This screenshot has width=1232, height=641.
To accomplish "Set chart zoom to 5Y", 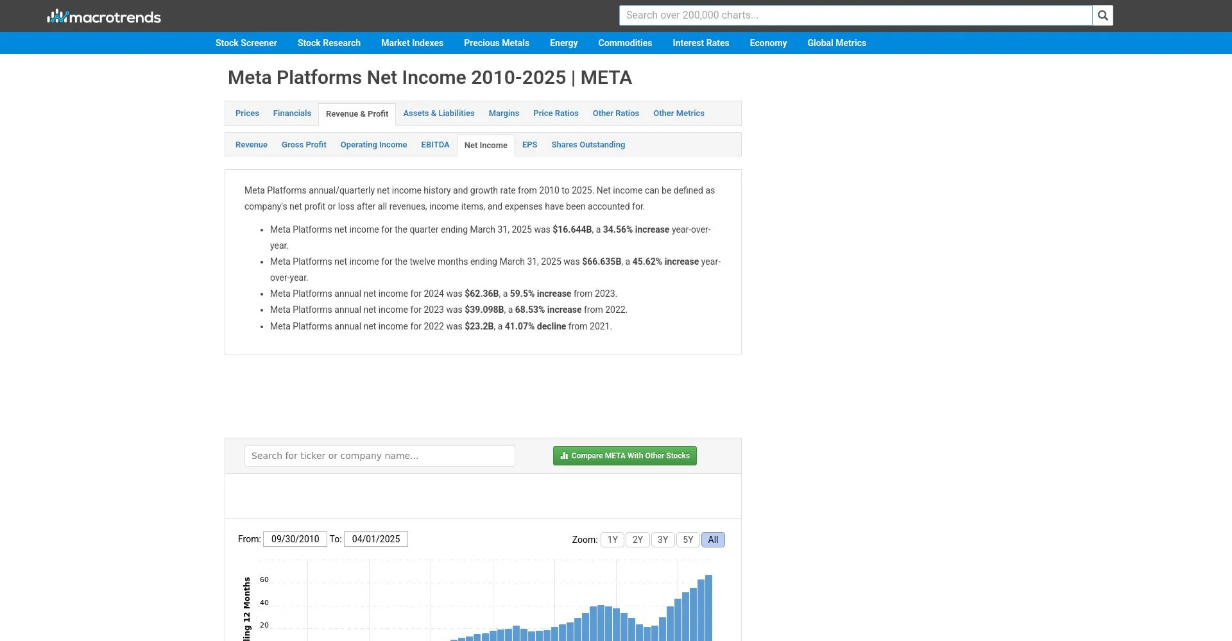I will coord(688,540).
